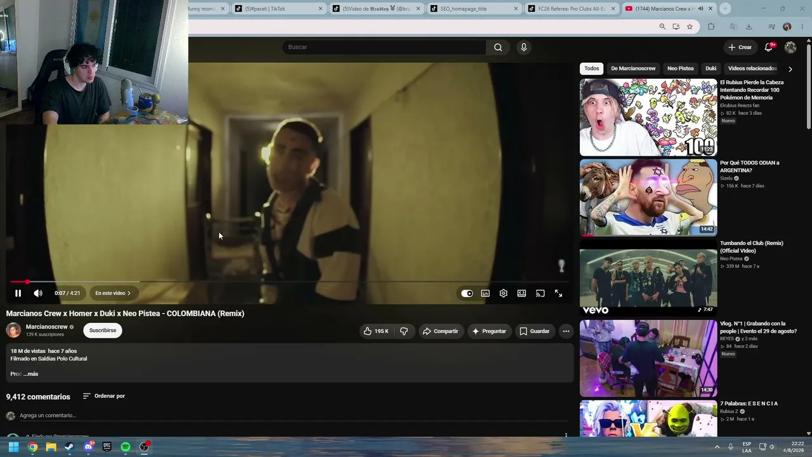Open '7 Palabras: ESENCIA' video title

point(749,404)
